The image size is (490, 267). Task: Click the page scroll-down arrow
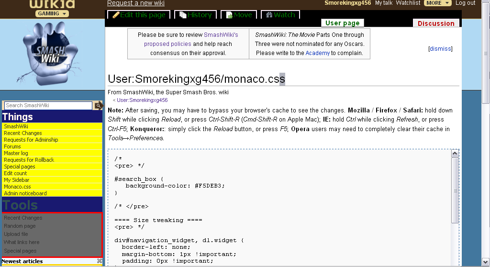pos(485,262)
